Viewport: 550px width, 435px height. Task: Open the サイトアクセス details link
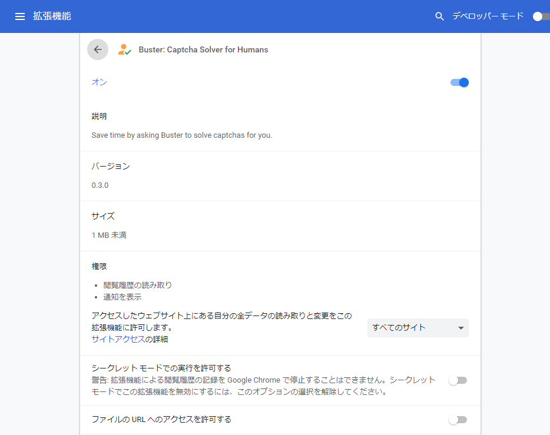coord(118,339)
